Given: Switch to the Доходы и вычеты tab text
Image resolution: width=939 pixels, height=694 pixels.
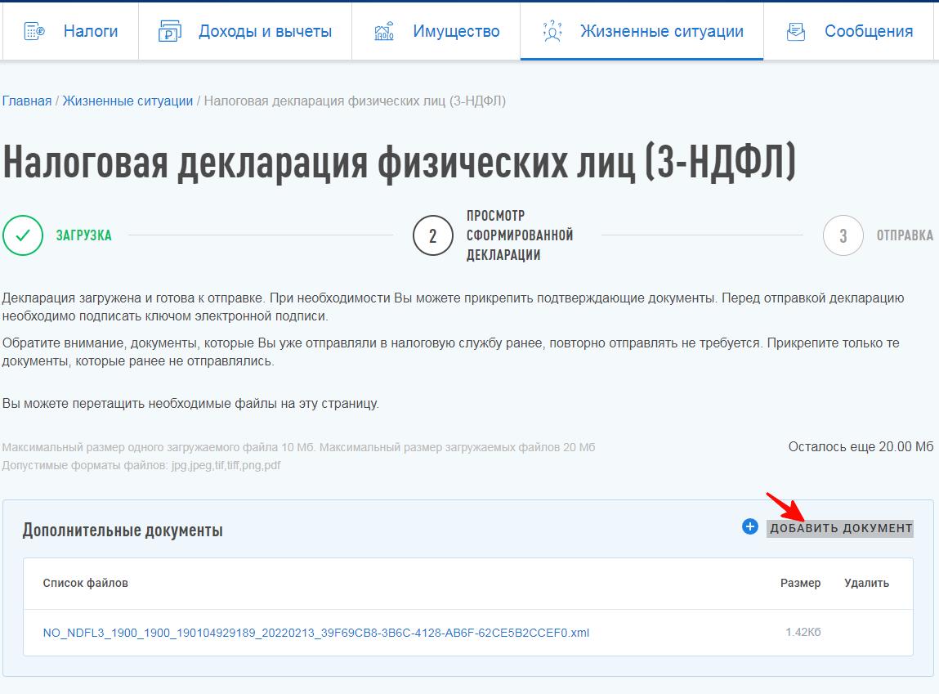Looking at the screenshot, I should [x=265, y=32].
